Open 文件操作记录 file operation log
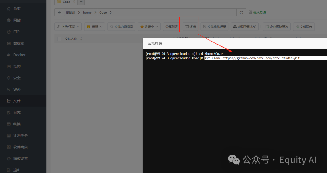 [x=215, y=27]
